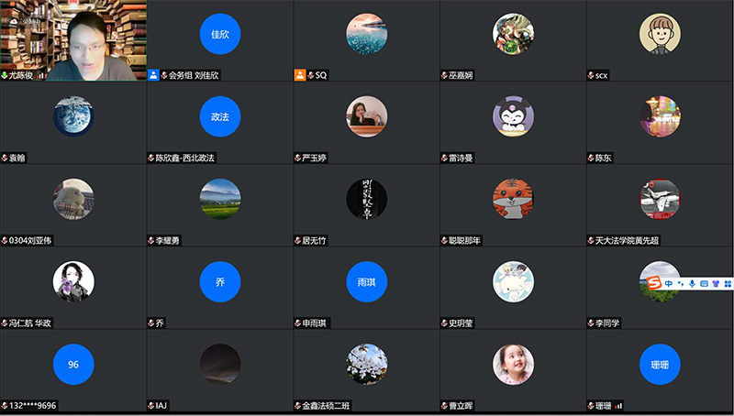
Task: Click network signal icon beside 珊珊 name
Action: pos(618,405)
